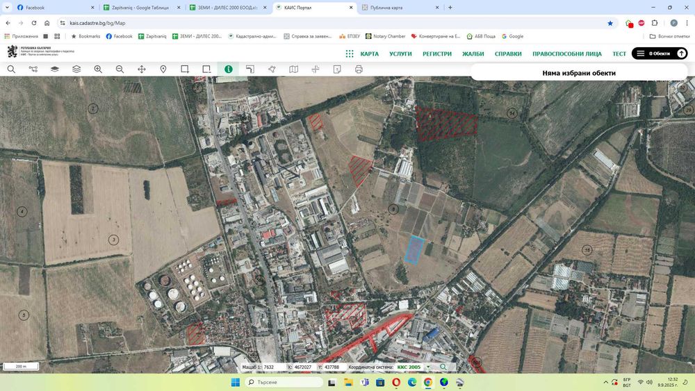Screen dimensions: 695x391
Task: Expand the 0 Обекти panel arrow
Action: pos(681,53)
